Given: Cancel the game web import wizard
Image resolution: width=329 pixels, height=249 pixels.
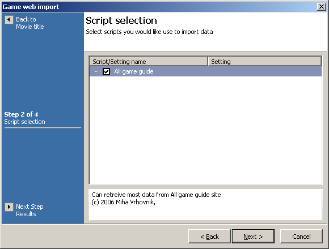Looking at the screenshot, I should [301, 237].
